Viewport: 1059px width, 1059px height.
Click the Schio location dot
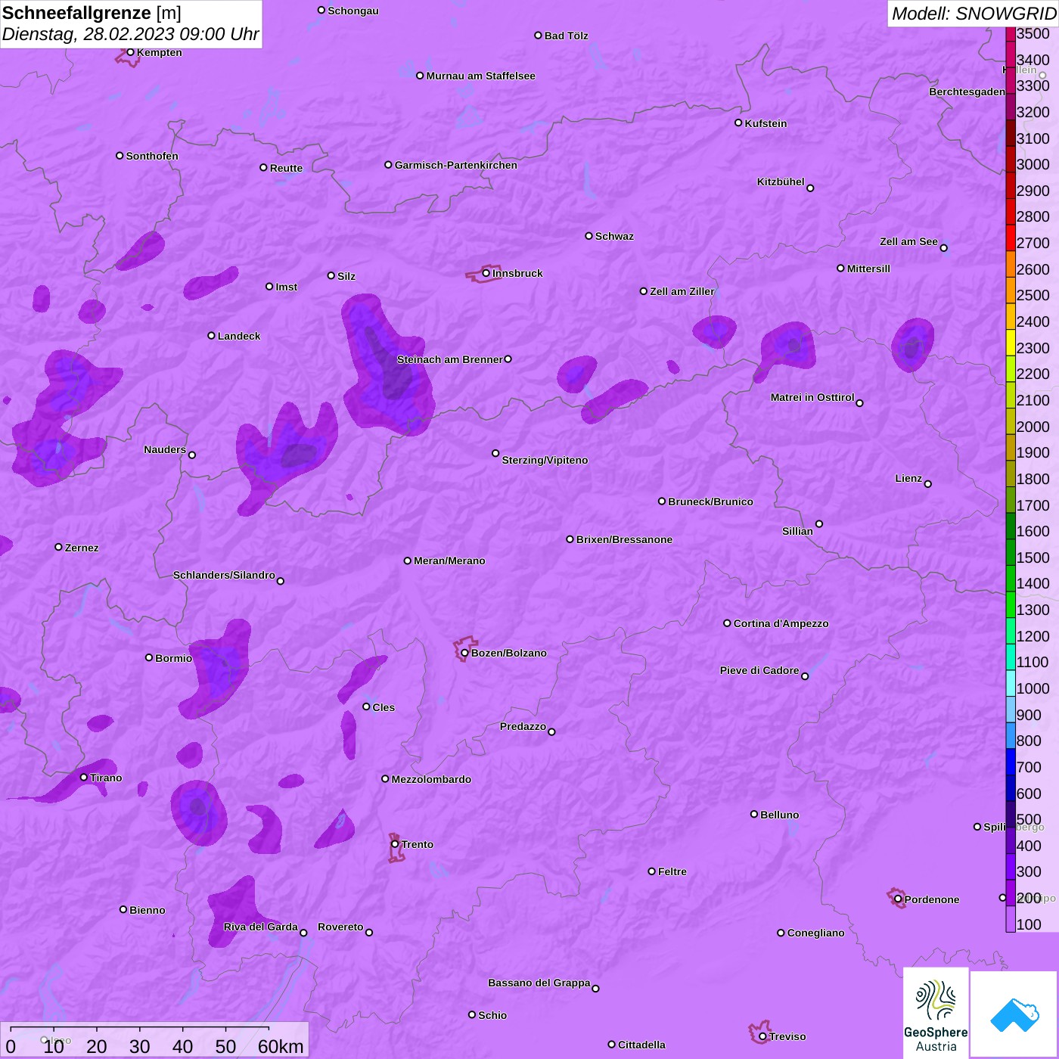[x=472, y=1014]
